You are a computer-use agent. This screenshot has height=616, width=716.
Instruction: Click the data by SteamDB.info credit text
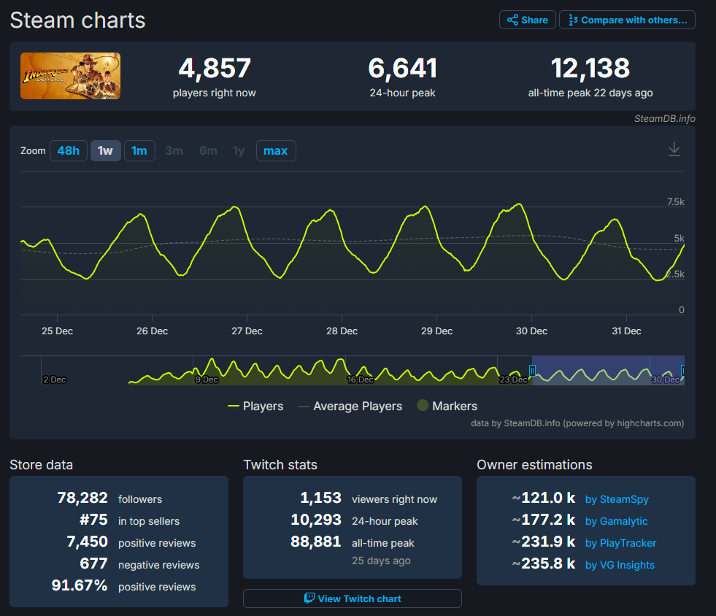point(577,423)
